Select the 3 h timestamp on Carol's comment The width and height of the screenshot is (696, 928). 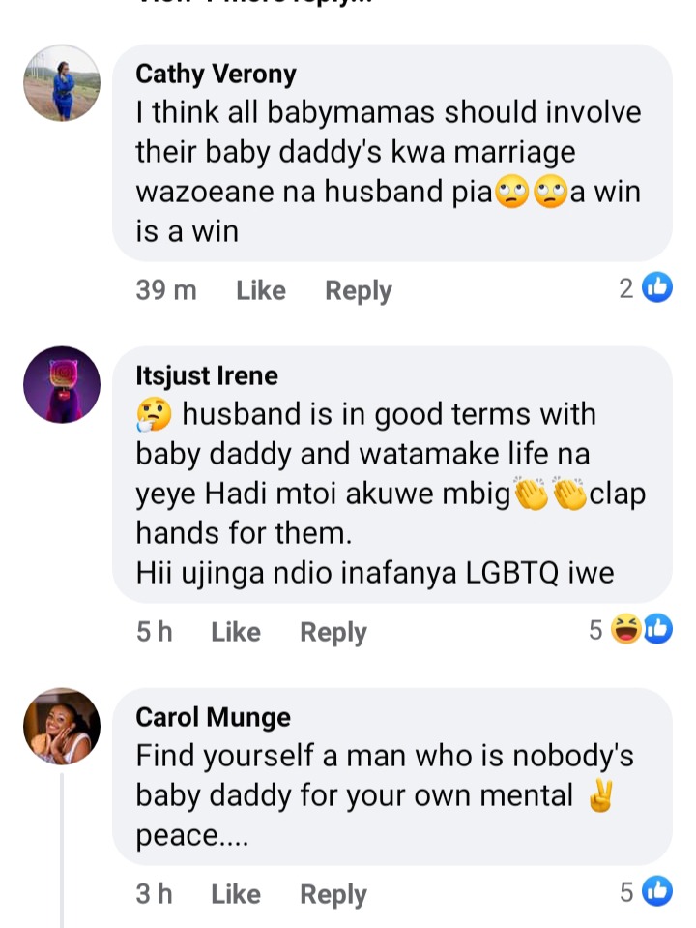click(155, 894)
